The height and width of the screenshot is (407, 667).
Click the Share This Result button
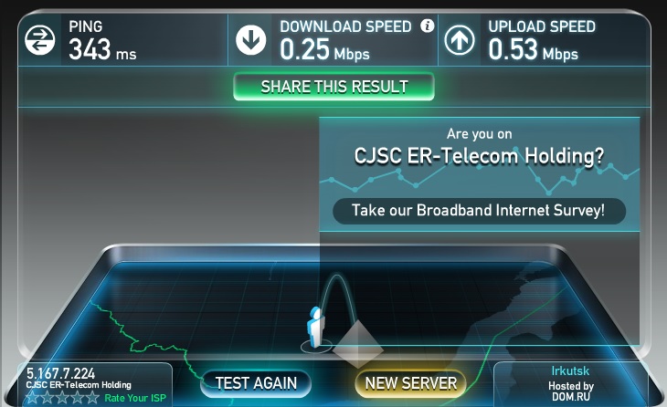[333, 87]
